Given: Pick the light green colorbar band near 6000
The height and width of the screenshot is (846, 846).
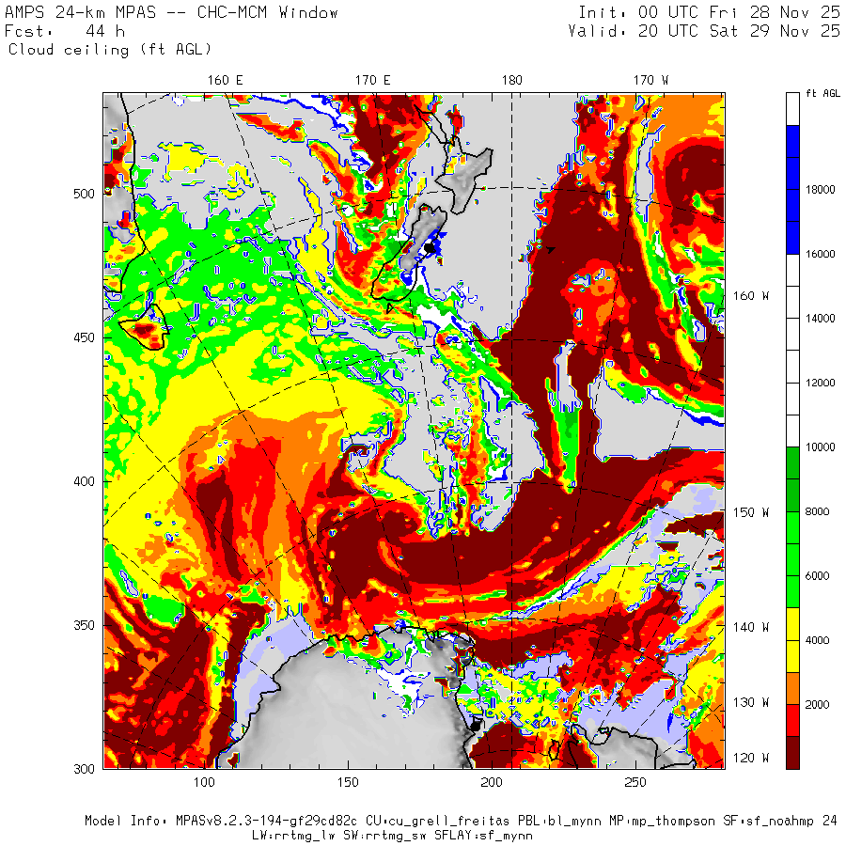Looking at the screenshot, I should [x=792, y=559].
